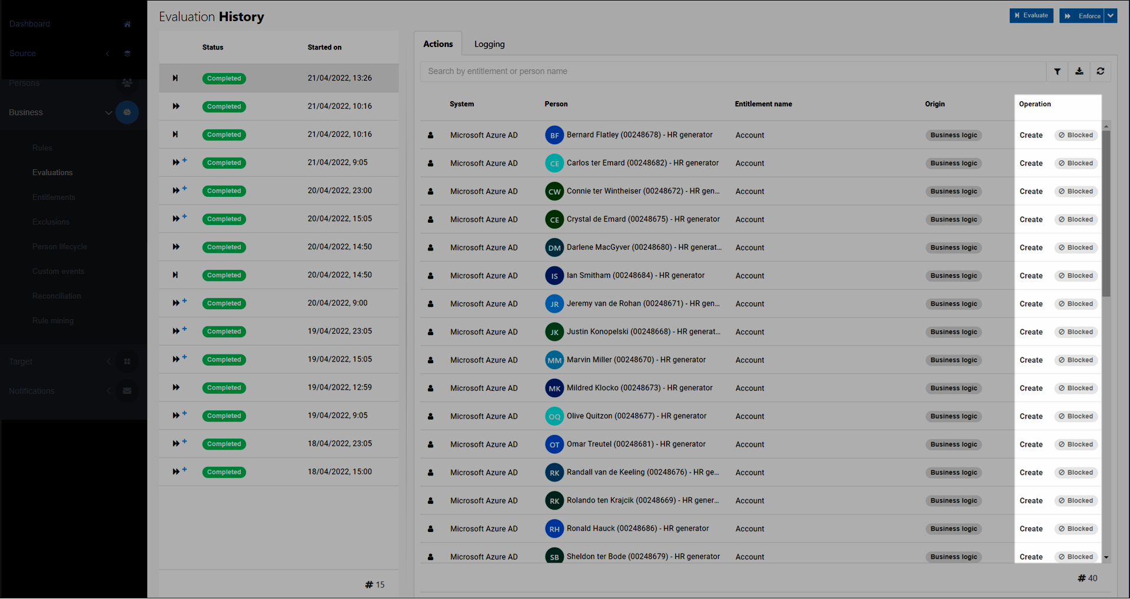
Task: Download the actions list using the export icon
Action: pos(1079,71)
